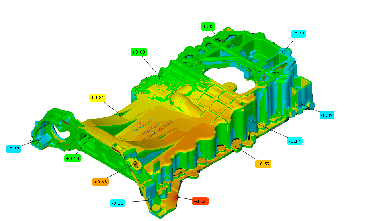Select the +0.09 green annotation label
Image resolution: width=369 pixels, height=221 pixels.
(x=138, y=52)
